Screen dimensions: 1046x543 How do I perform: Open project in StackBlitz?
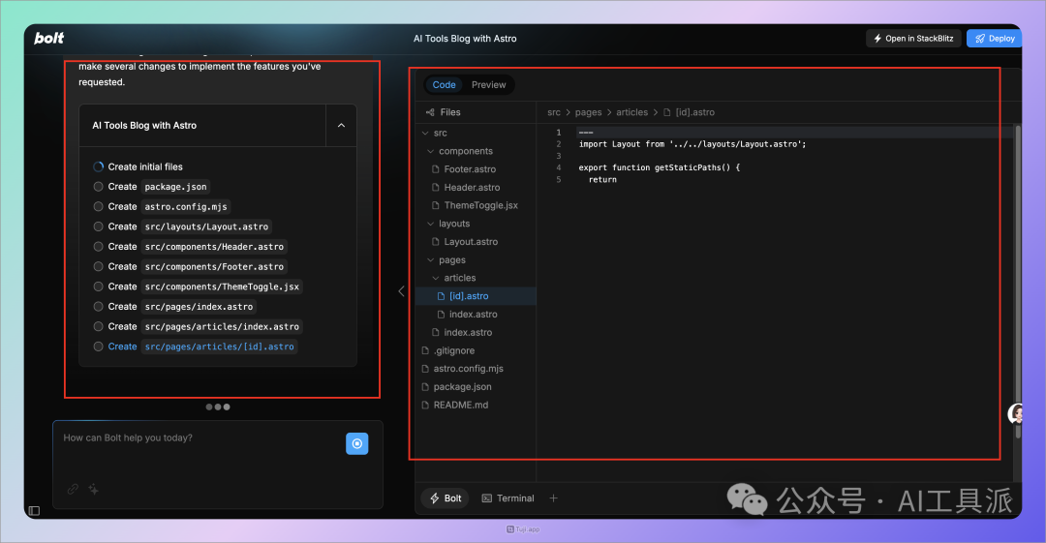click(913, 38)
